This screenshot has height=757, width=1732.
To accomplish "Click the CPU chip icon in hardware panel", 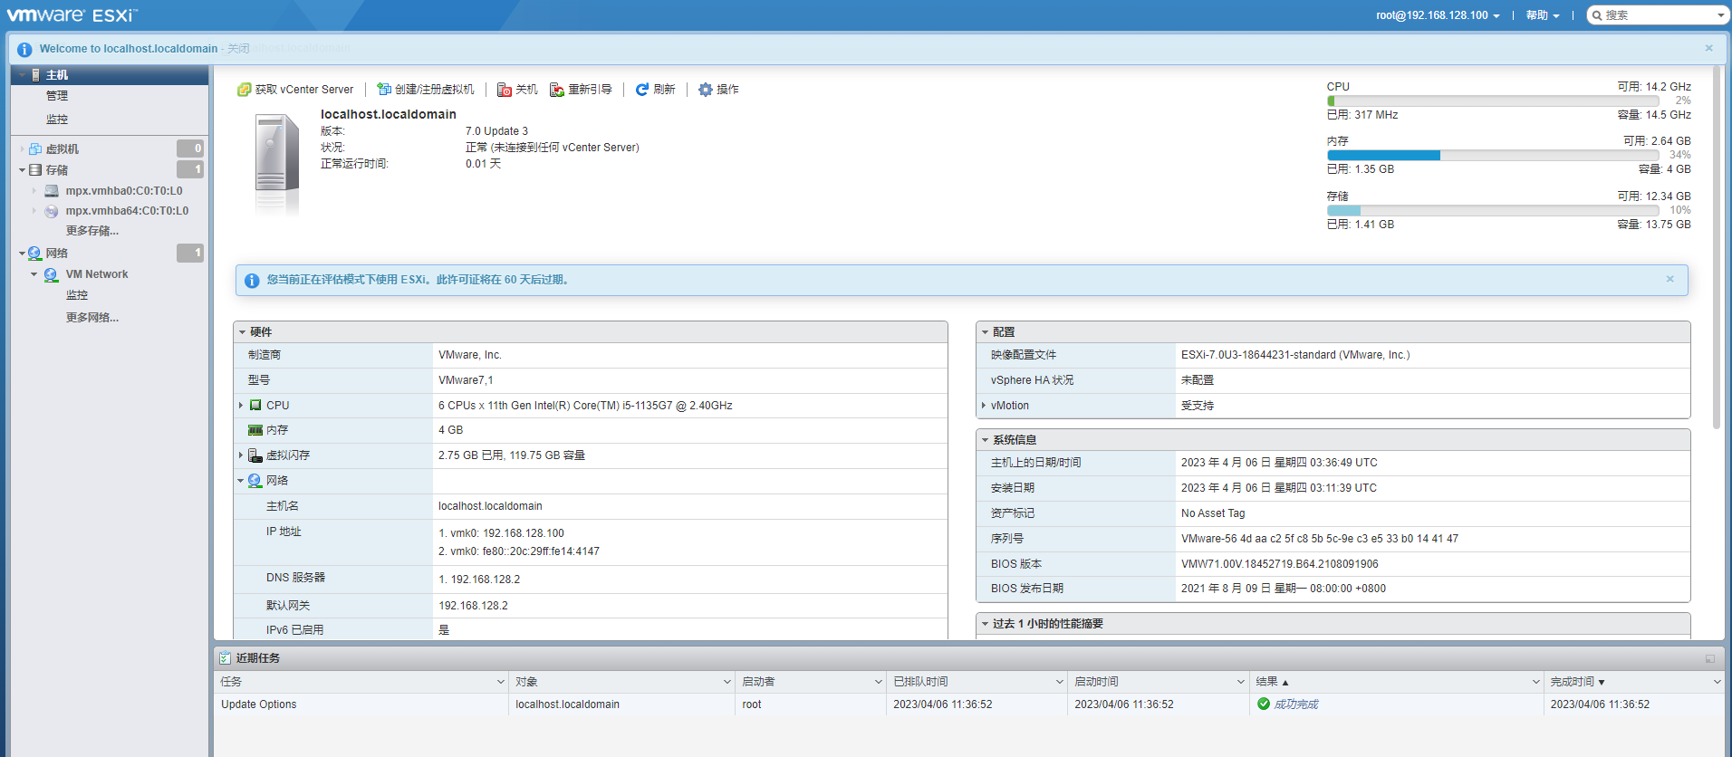I will coord(255,406).
